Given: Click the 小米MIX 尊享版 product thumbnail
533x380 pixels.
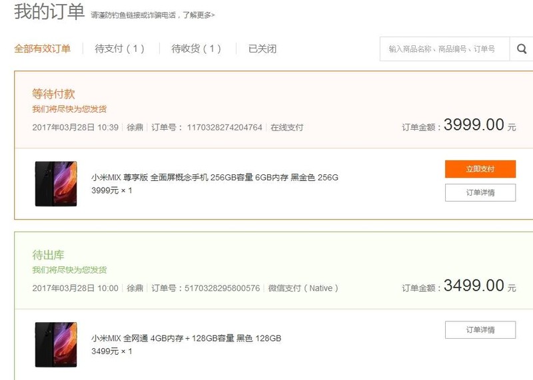Looking at the screenshot, I should pos(56,184).
